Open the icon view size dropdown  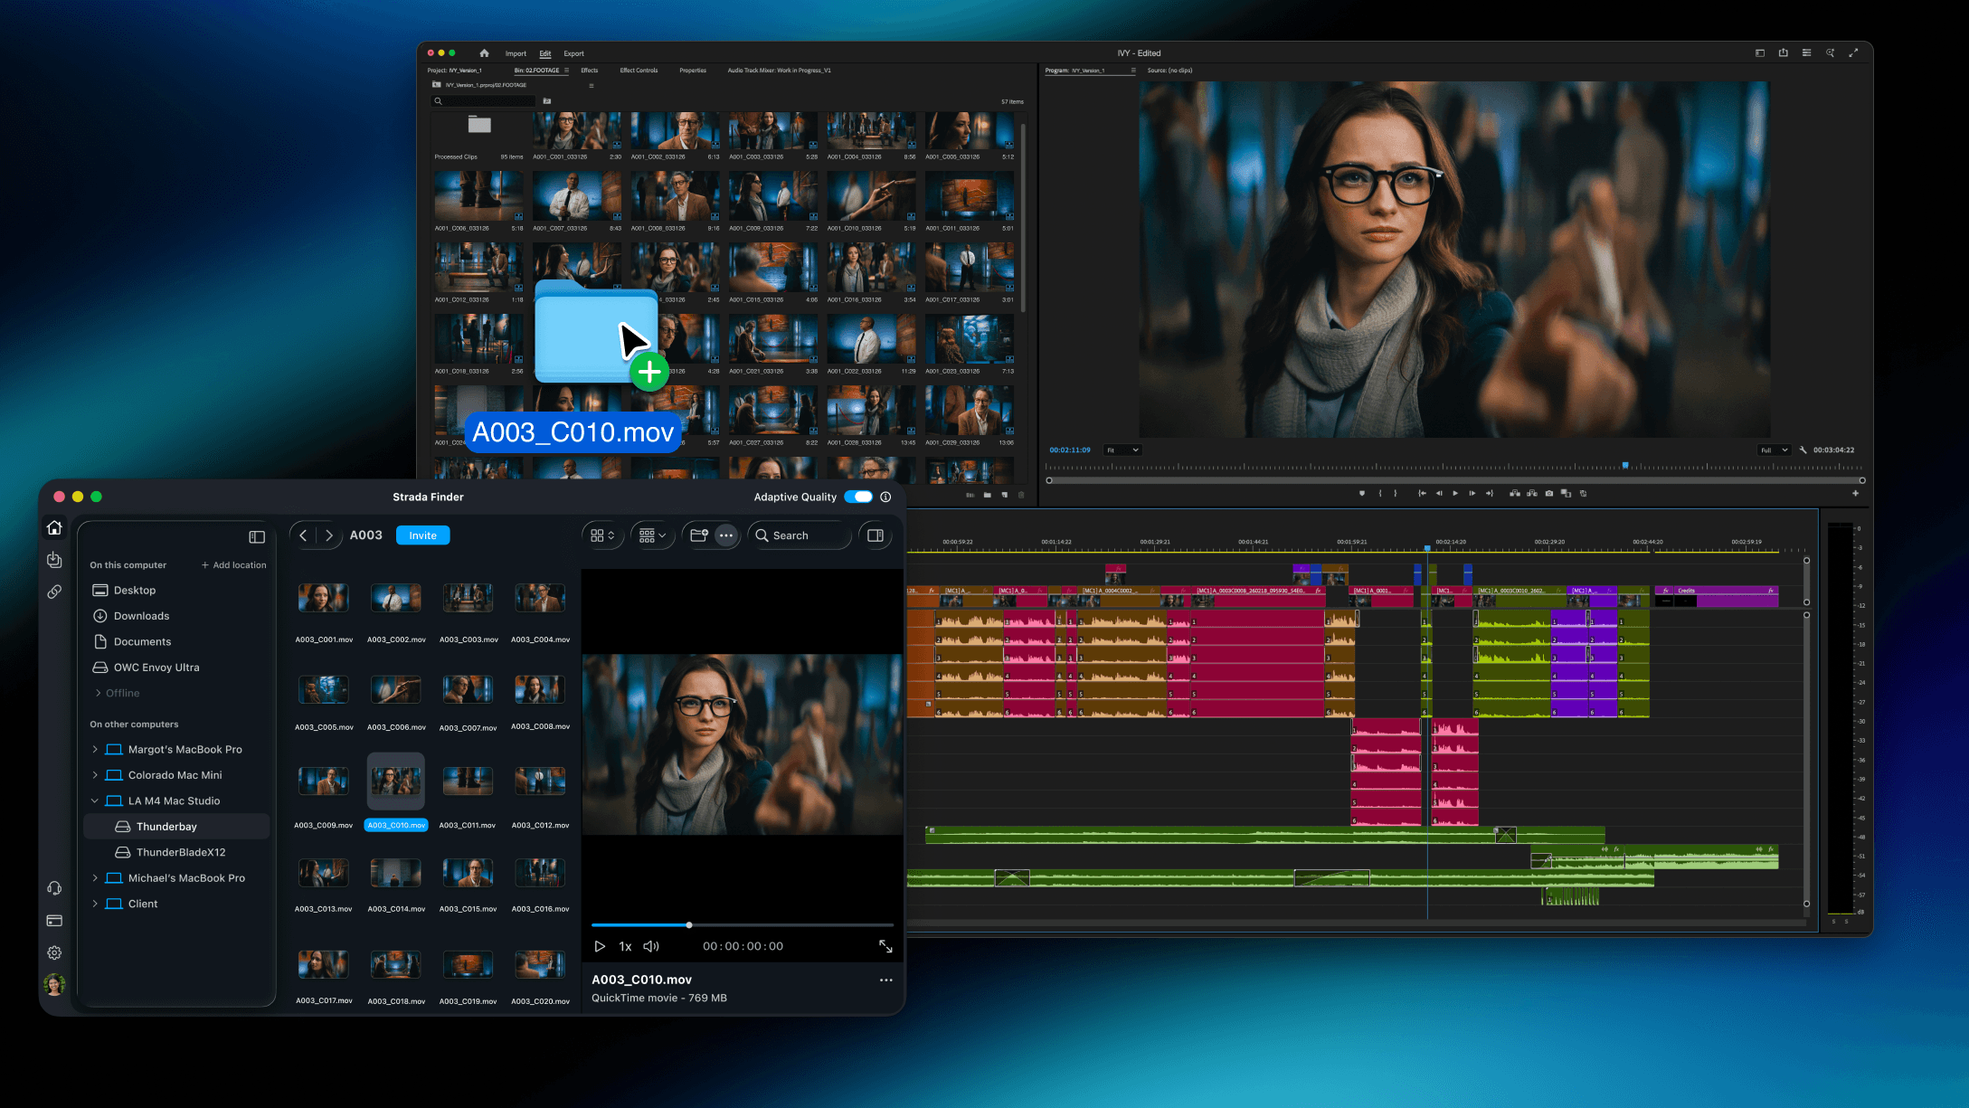coord(602,535)
